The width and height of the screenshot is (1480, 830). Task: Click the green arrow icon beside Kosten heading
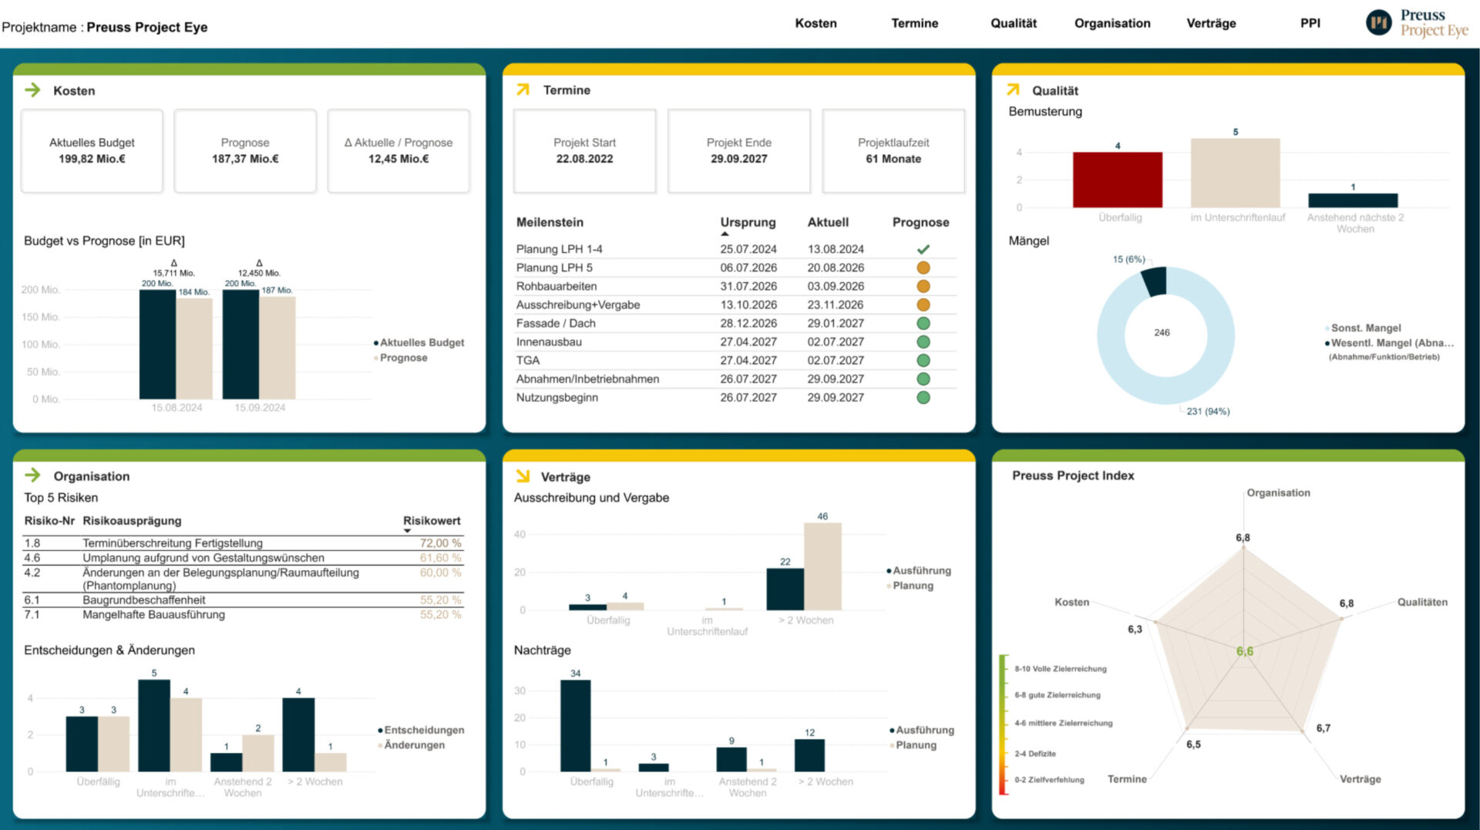point(32,90)
